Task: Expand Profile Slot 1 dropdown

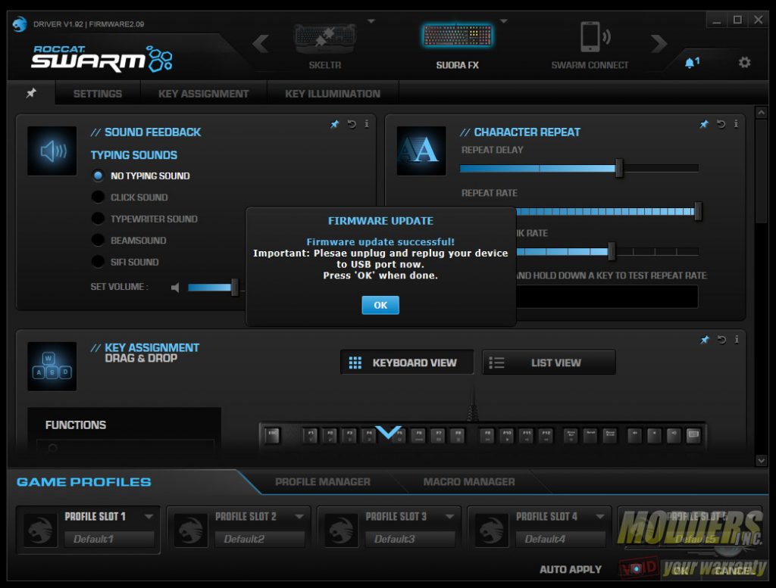Action: 149,516
